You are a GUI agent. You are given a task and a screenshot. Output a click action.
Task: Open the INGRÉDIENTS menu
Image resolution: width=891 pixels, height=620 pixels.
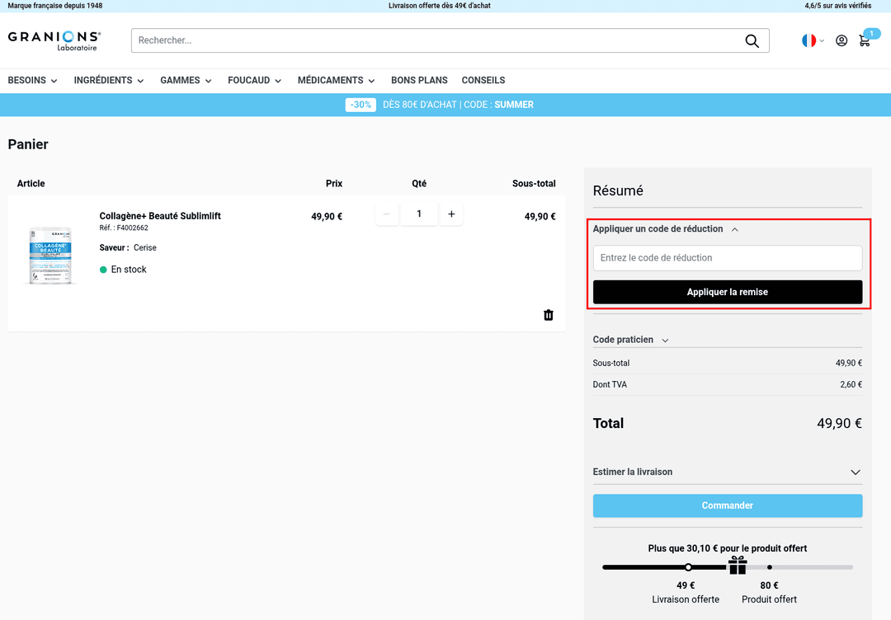pos(109,81)
